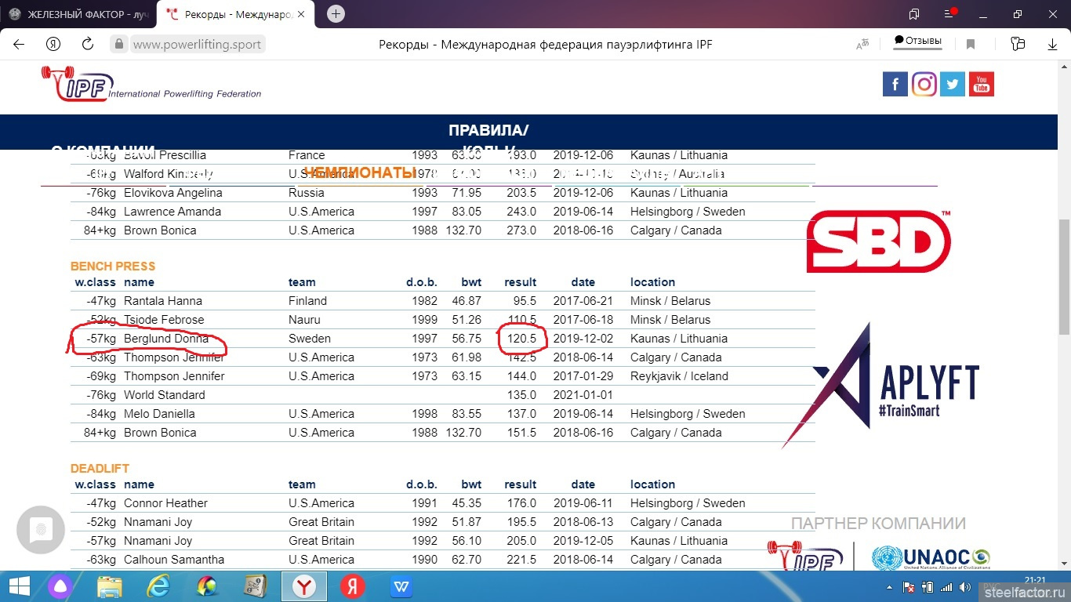Click the www.powerlifting.sport address field
This screenshot has height=602, width=1071.
[x=197, y=45]
